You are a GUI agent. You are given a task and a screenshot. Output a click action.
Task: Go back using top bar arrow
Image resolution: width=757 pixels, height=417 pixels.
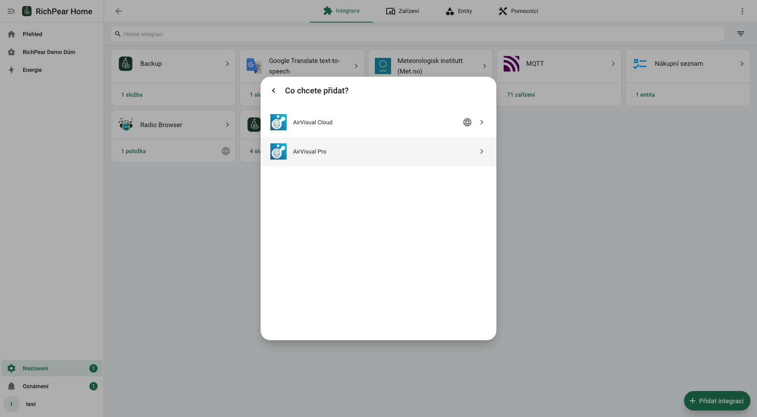click(119, 11)
